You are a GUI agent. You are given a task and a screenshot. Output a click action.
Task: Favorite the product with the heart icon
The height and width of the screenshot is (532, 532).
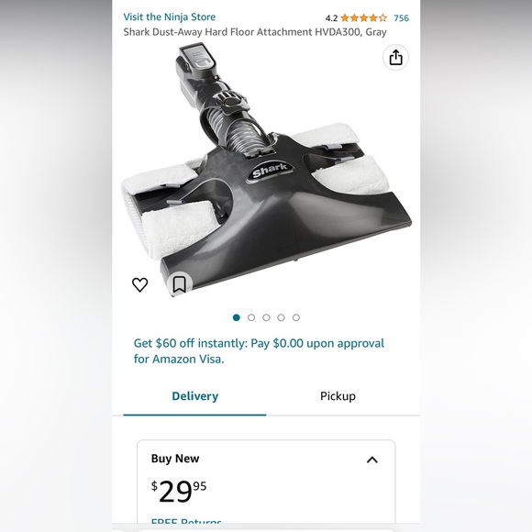pyautogui.click(x=139, y=284)
